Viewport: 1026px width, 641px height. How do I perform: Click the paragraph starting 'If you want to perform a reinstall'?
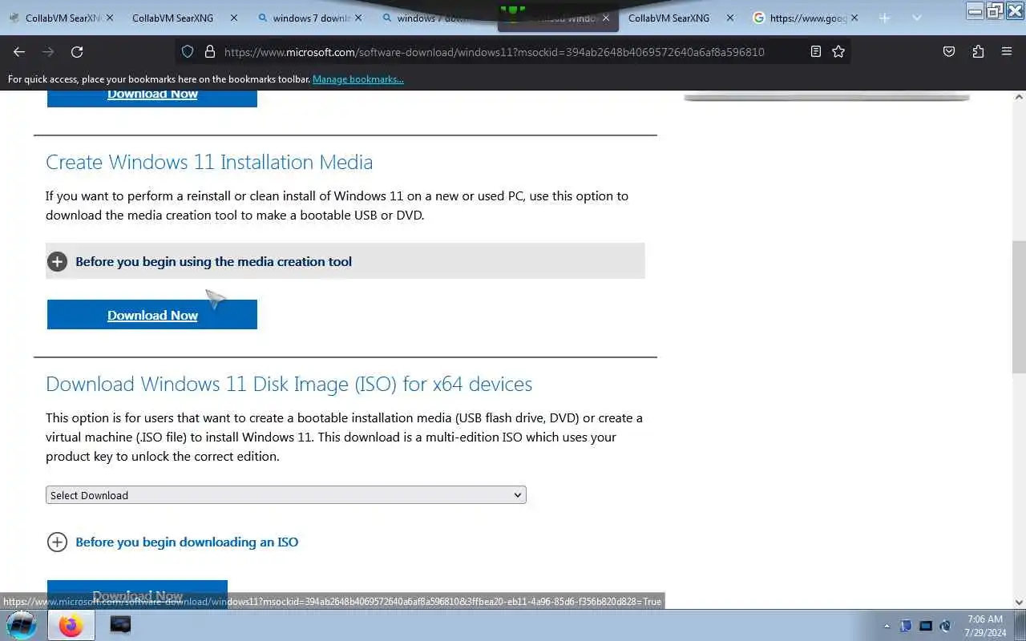pos(337,205)
